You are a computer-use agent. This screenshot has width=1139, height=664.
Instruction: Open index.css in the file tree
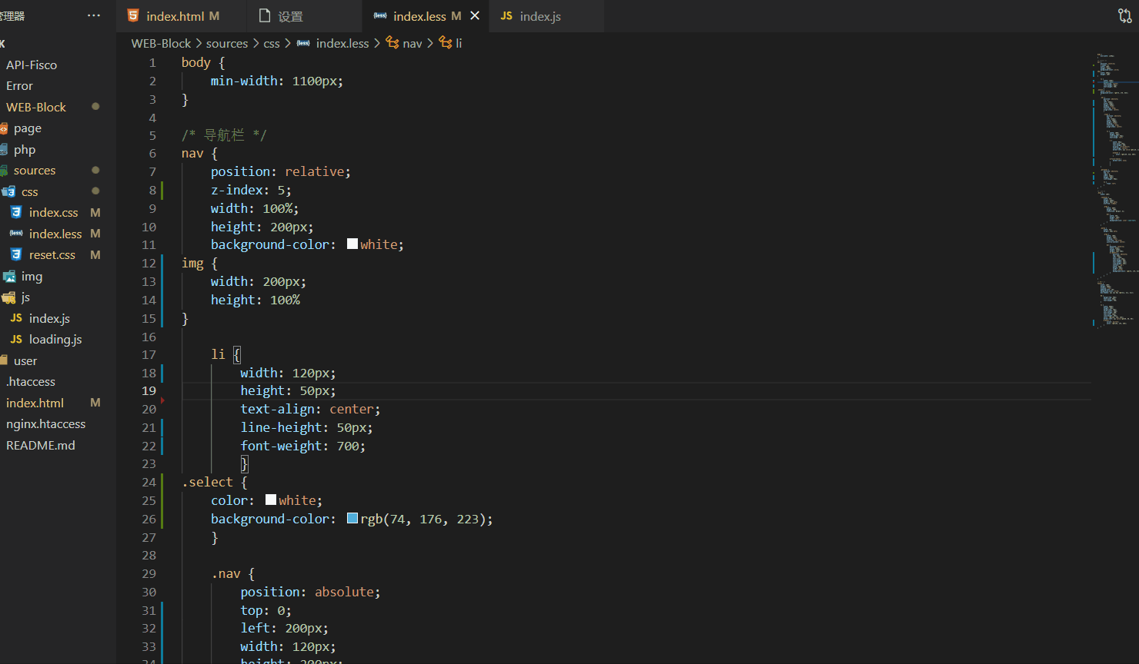[x=54, y=212]
